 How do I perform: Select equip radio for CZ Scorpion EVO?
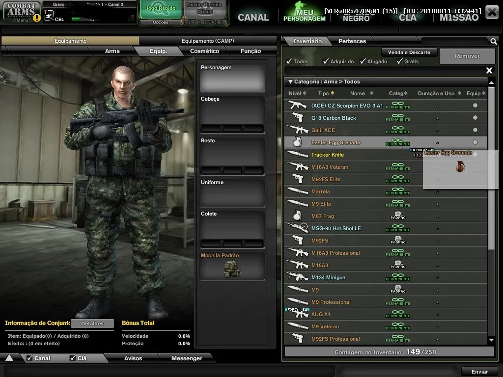[x=475, y=105]
